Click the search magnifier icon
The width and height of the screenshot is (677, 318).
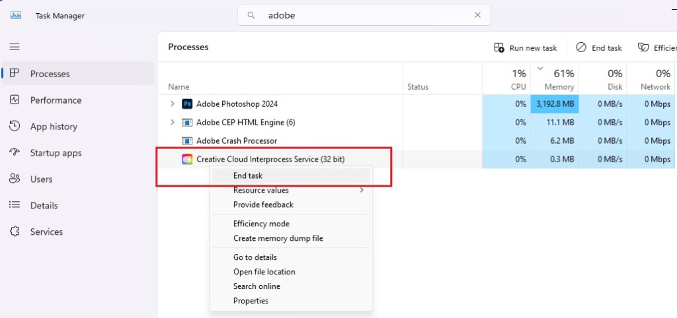tap(251, 15)
